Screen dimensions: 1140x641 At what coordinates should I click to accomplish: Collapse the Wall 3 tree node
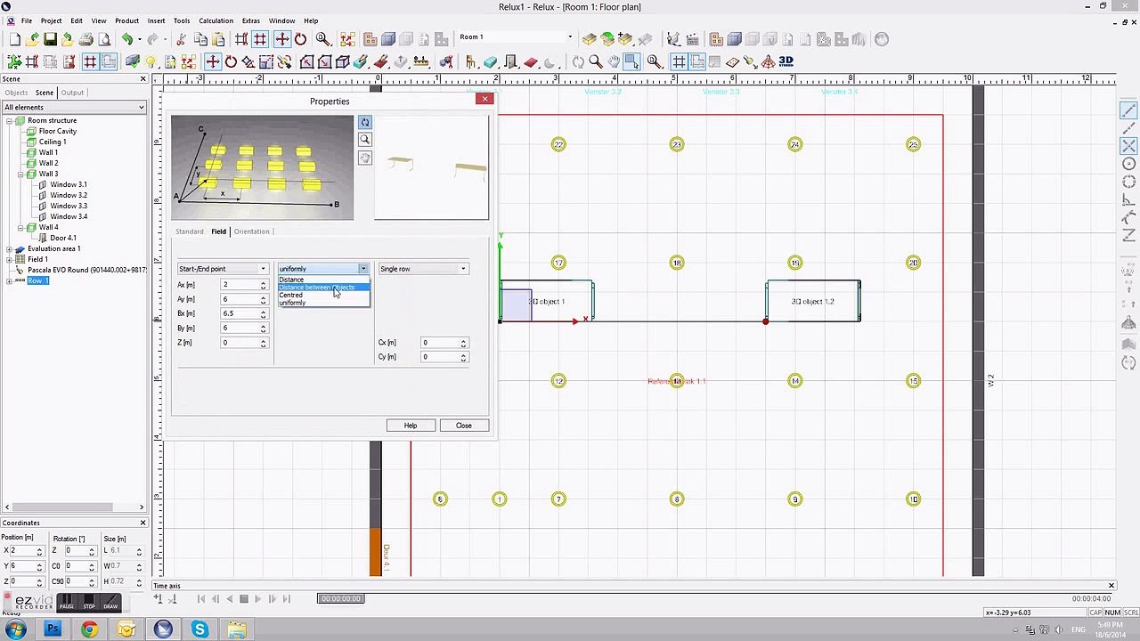click(x=20, y=174)
